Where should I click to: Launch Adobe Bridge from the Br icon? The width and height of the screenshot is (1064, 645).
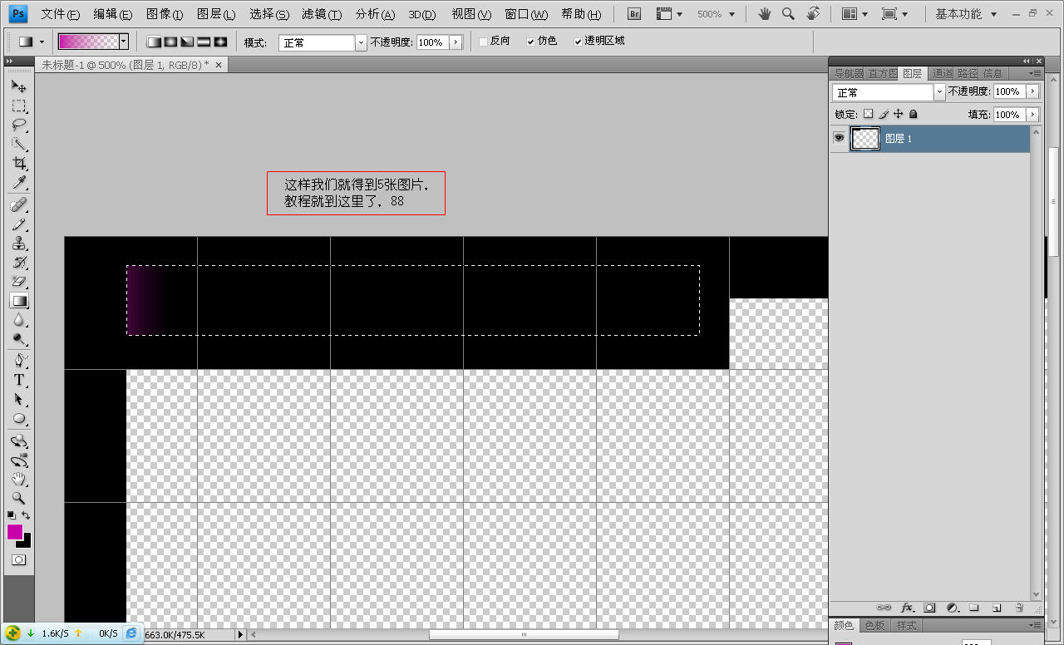point(634,14)
